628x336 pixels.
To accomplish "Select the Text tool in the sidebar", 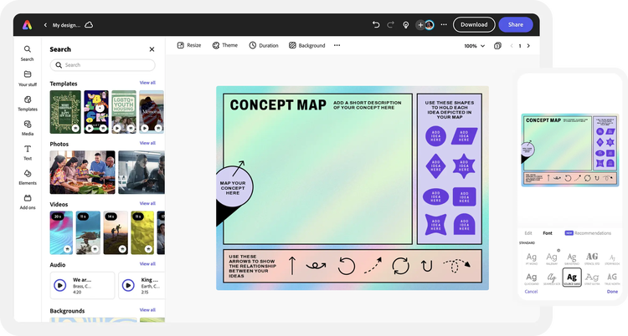I will pyautogui.click(x=28, y=153).
